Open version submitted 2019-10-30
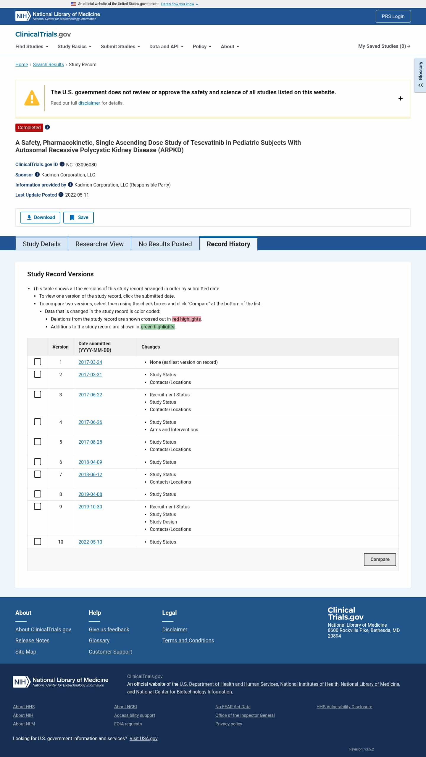Image resolution: width=426 pixels, height=757 pixels. coord(90,507)
